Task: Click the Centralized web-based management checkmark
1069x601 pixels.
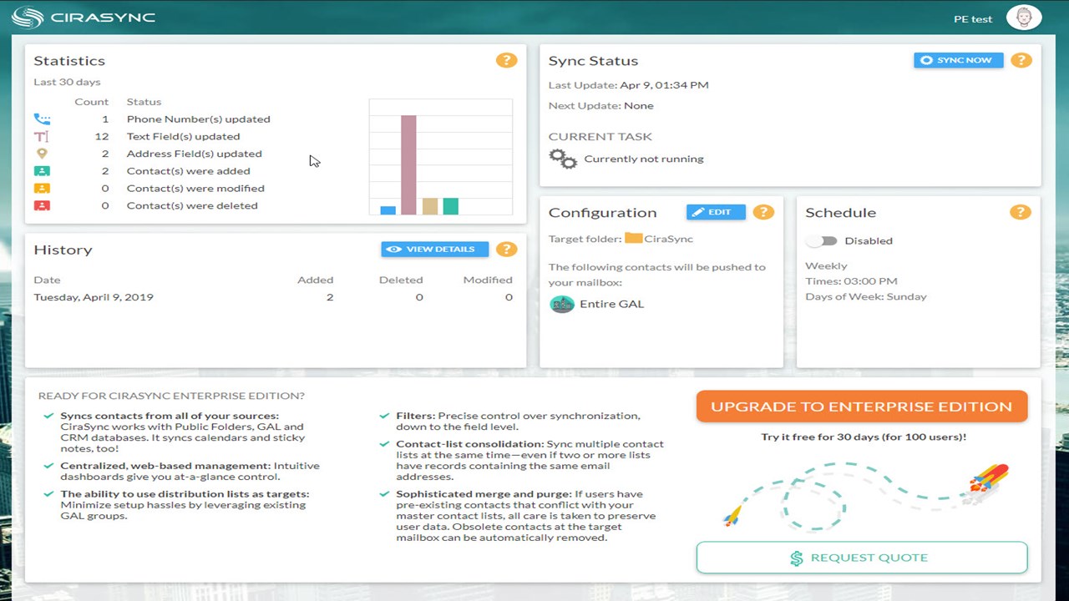Action: 48,466
